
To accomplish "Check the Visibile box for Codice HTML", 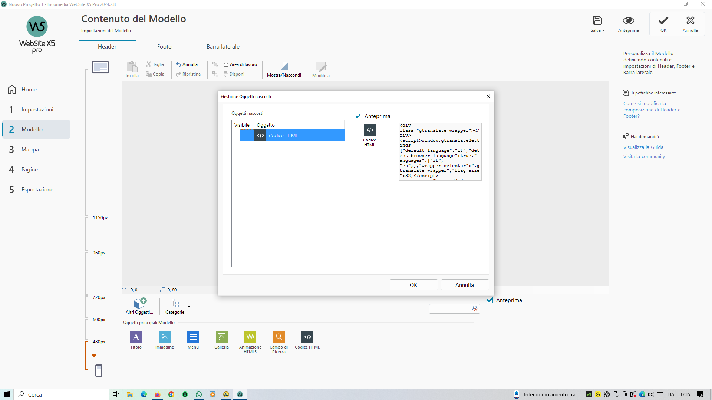I will coord(236,135).
